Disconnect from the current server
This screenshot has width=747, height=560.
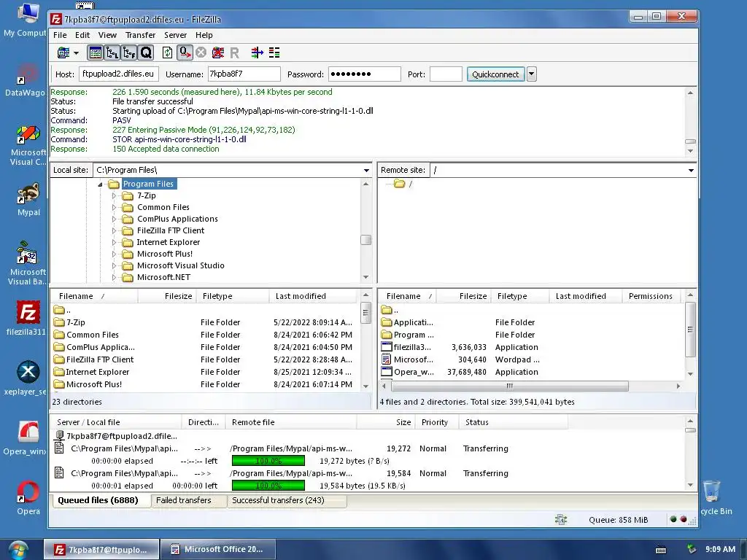click(x=218, y=52)
